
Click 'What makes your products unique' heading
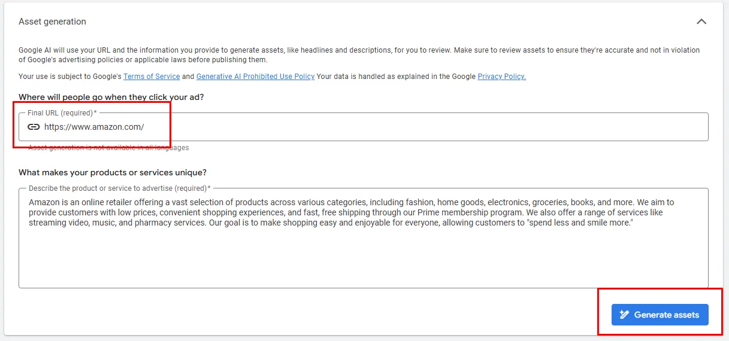coord(113,172)
